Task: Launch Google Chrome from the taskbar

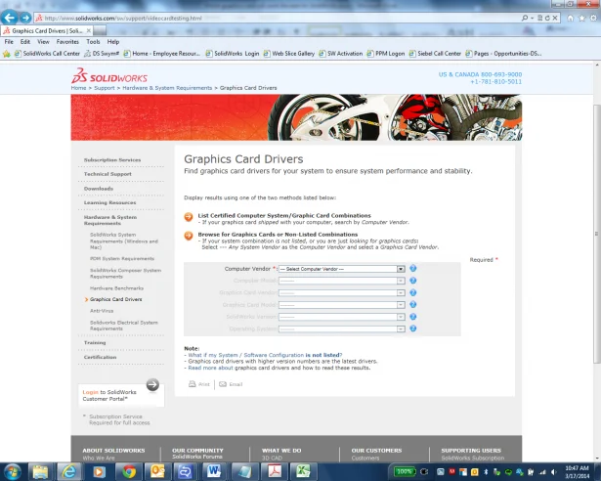Action: [128, 470]
